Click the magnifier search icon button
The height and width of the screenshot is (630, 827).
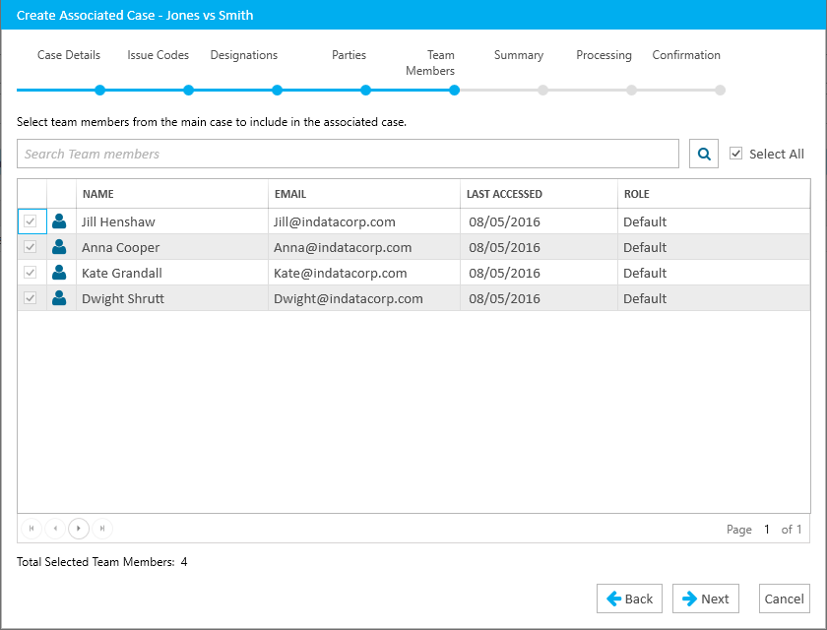pyautogui.click(x=704, y=154)
